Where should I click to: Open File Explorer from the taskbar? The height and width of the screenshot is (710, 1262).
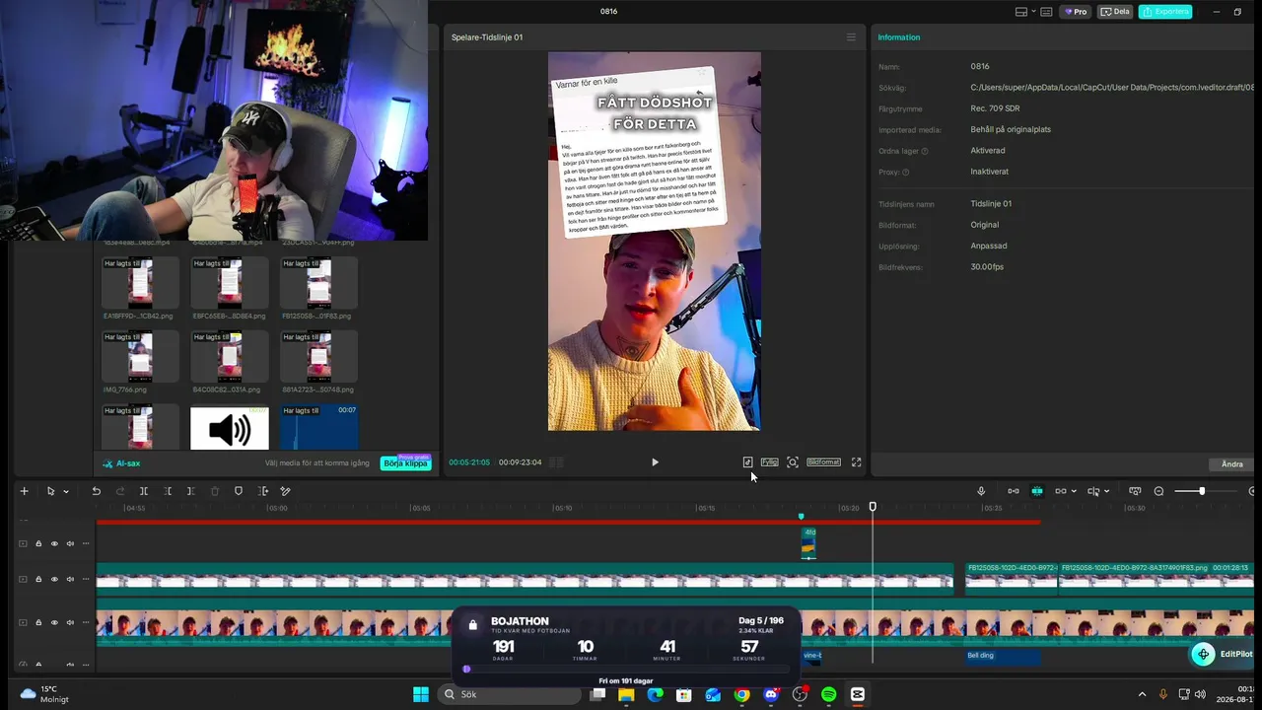click(626, 694)
